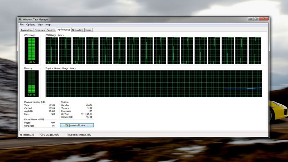Screen dimensions: 288x162
Task: Open the Help menu
Action: click(48, 25)
